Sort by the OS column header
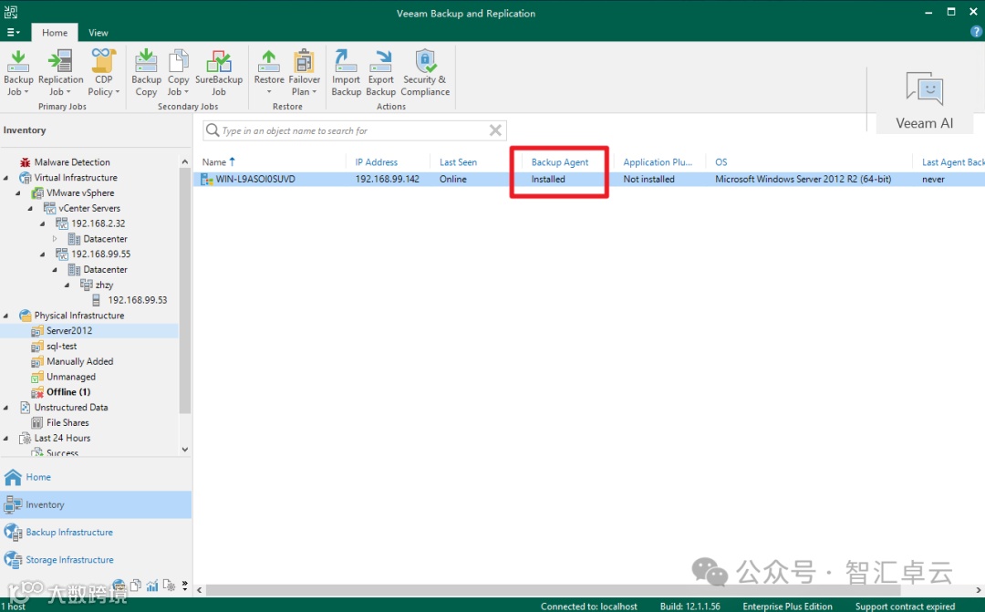 coord(721,162)
